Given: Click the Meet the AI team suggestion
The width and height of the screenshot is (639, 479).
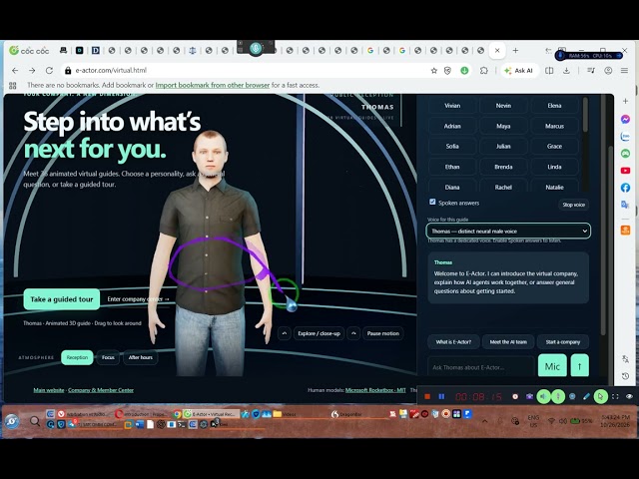Looking at the screenshot, I should pyautogui.click(x=508, y=342).
